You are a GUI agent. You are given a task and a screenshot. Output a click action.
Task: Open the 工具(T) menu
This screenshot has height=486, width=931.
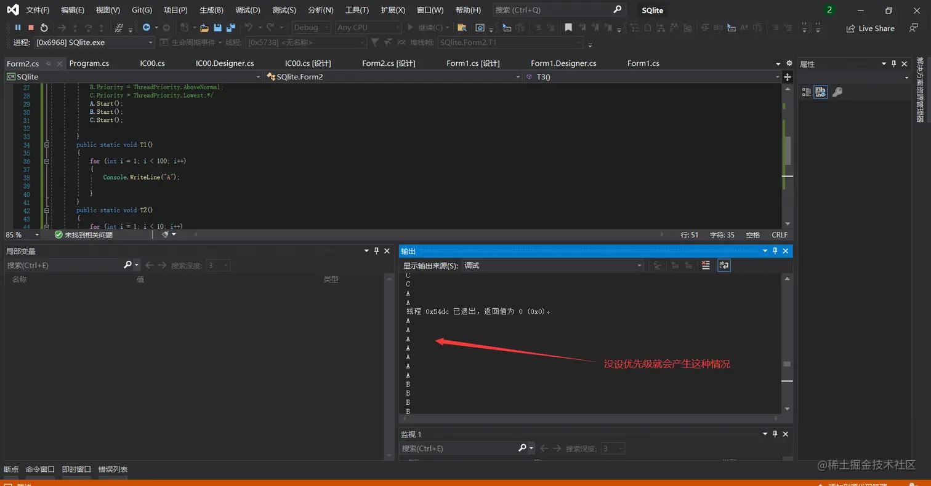tap(357, 10)
